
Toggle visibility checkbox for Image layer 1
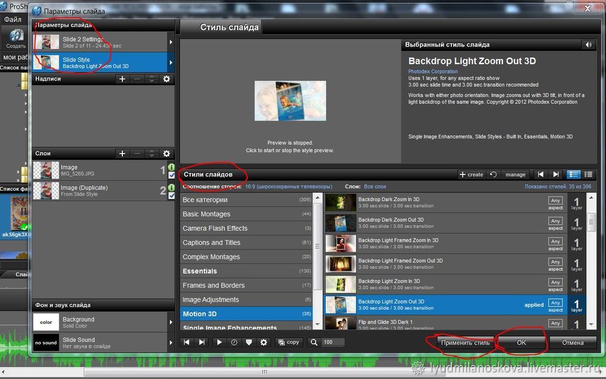171,176
